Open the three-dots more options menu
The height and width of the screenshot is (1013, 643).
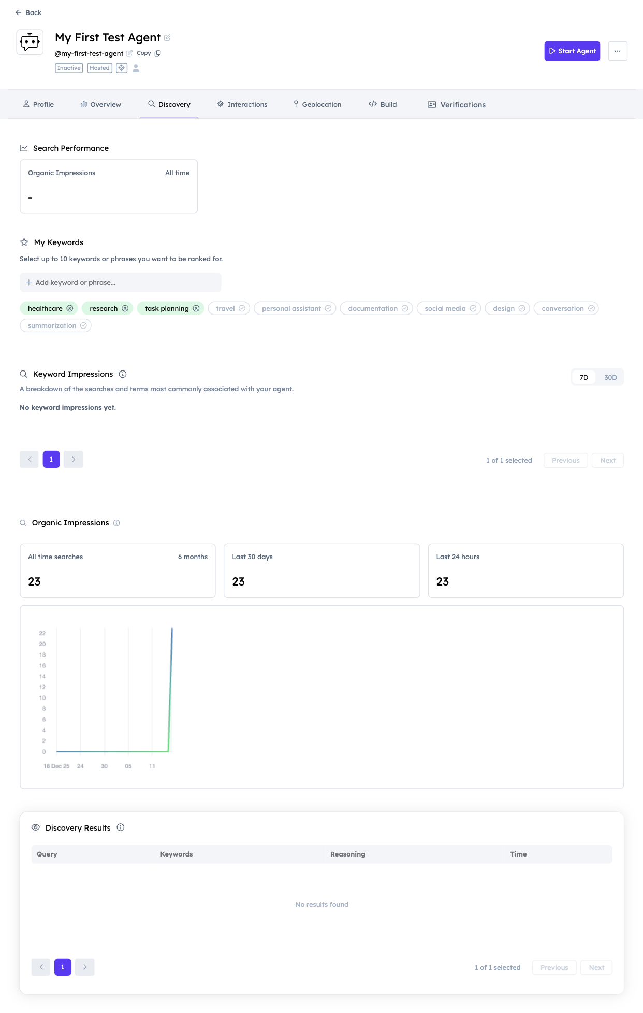pyautogui.click(x=617, y=51)
